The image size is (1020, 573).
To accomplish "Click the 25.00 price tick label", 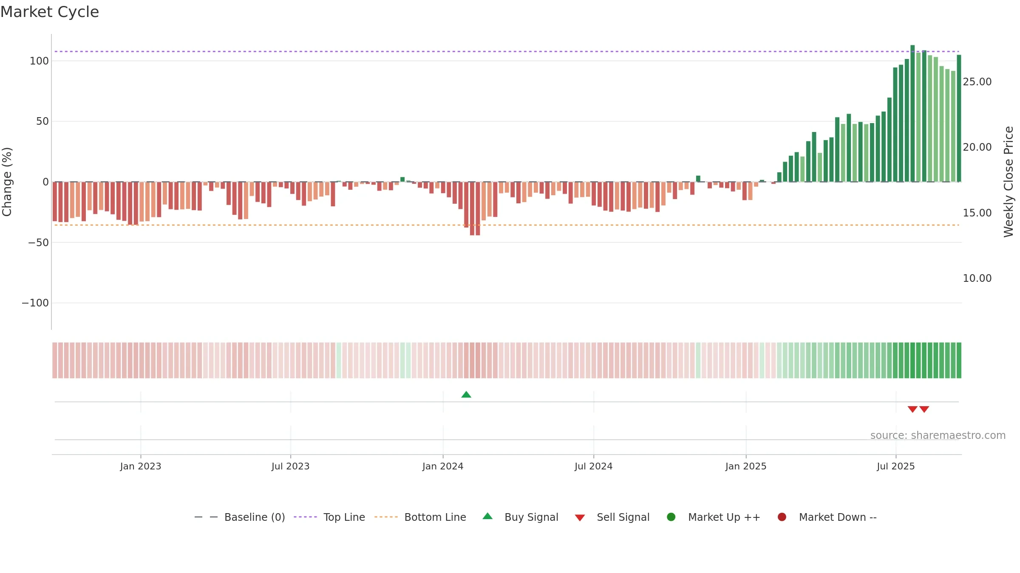I will pos(977,82).
